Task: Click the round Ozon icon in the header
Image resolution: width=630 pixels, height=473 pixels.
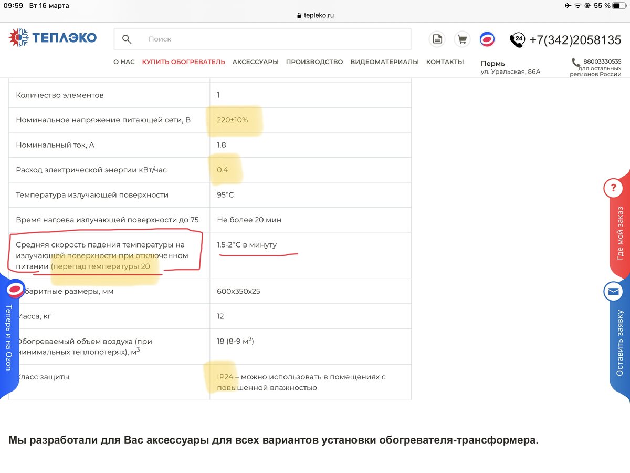Action: pos(487,38)
